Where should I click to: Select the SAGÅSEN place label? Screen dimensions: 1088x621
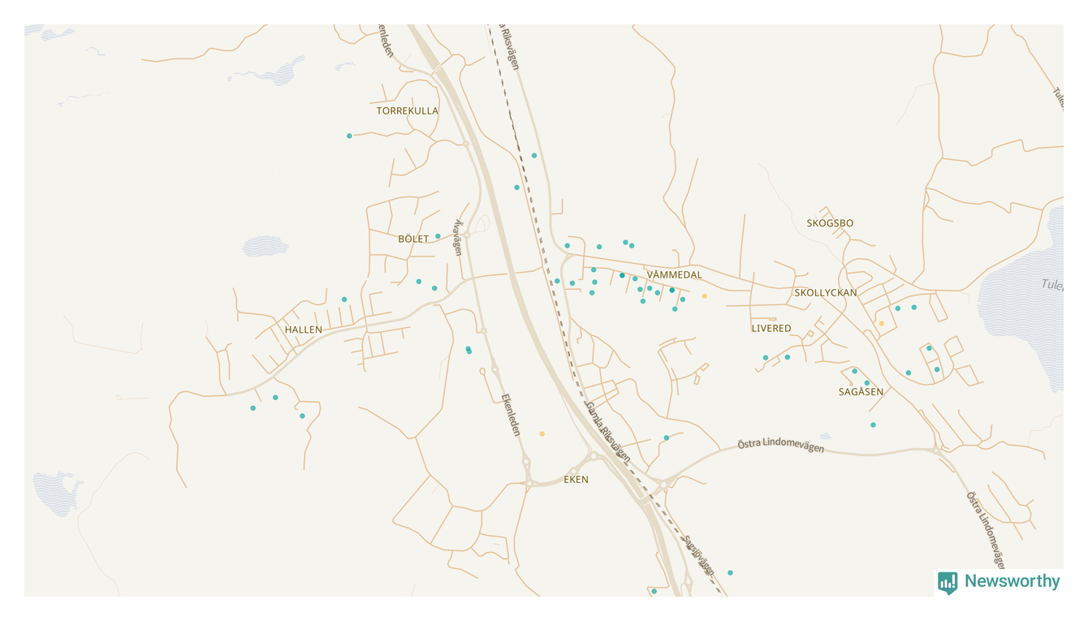pyautogui.click(x=861, y=392)
